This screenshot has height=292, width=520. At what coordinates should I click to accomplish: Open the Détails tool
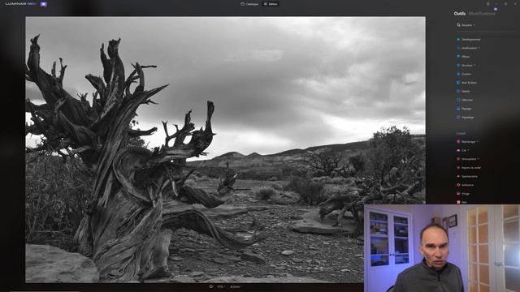[x=463, y=91]
